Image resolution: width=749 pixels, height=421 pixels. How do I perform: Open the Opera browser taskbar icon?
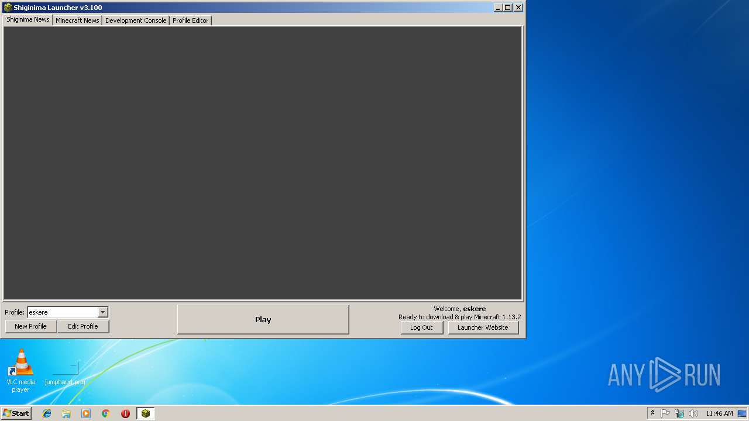click(x=125, y=413)
